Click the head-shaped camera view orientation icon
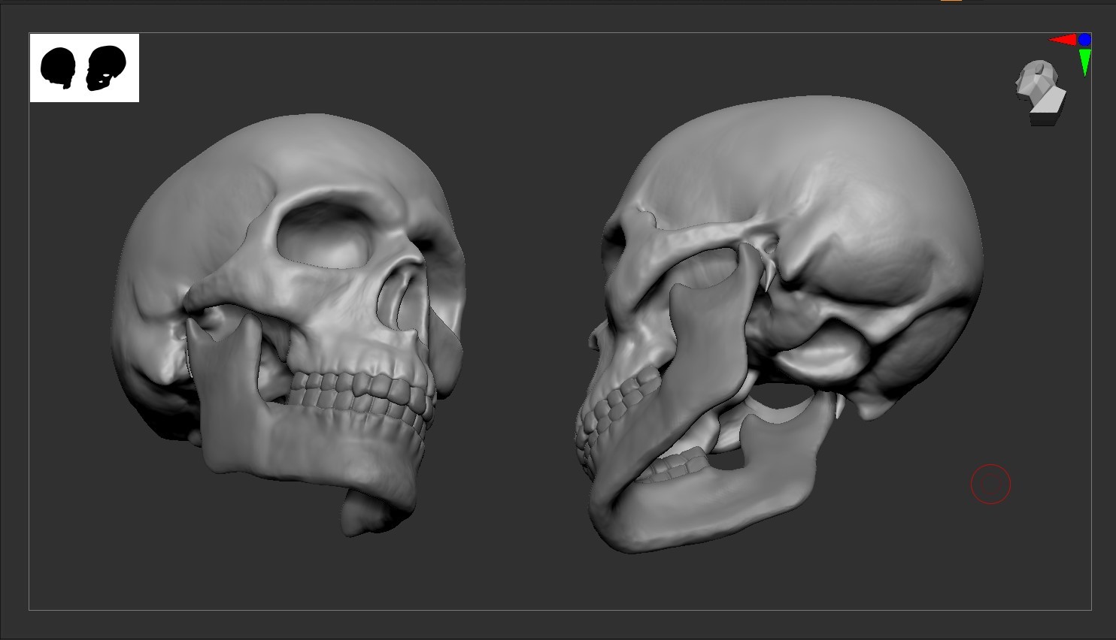1116x640 pixels. click(1041, 92)
